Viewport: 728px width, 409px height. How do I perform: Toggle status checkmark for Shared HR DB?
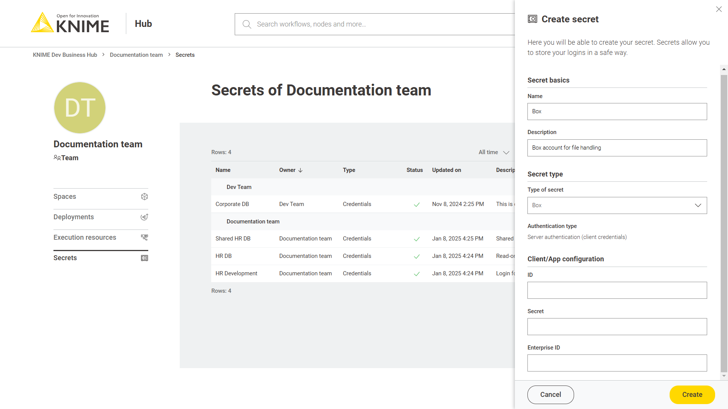pos(416,239)
